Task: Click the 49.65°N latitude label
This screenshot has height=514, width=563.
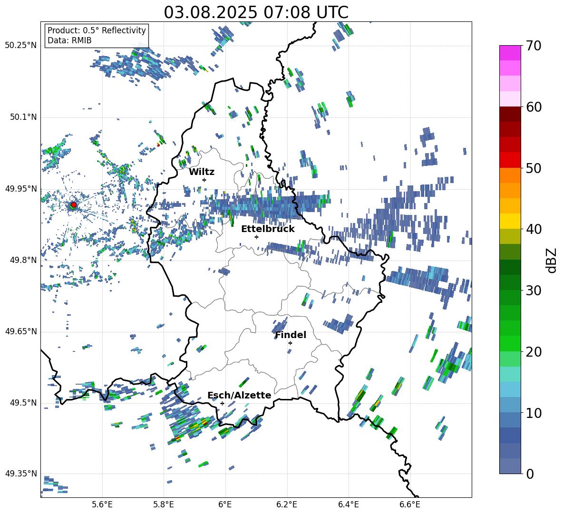Action: click(x=21, y=331)
